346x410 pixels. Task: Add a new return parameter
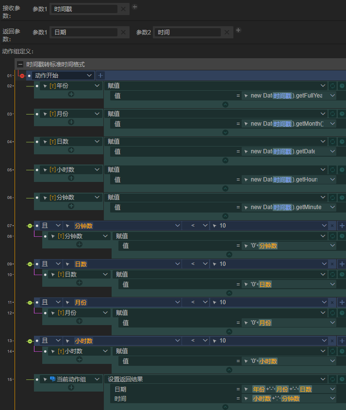point(238,30)
